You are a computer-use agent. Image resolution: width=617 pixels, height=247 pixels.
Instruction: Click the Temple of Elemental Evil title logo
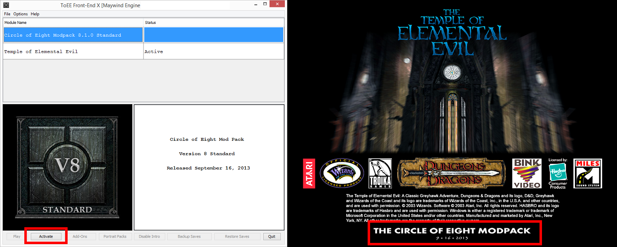coord(452,32)
